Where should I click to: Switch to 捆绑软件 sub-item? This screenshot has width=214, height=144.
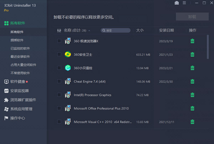17,40
